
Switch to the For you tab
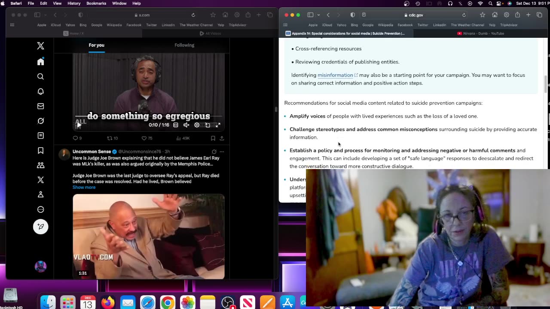pyautogui.click(x=96, y=45)
